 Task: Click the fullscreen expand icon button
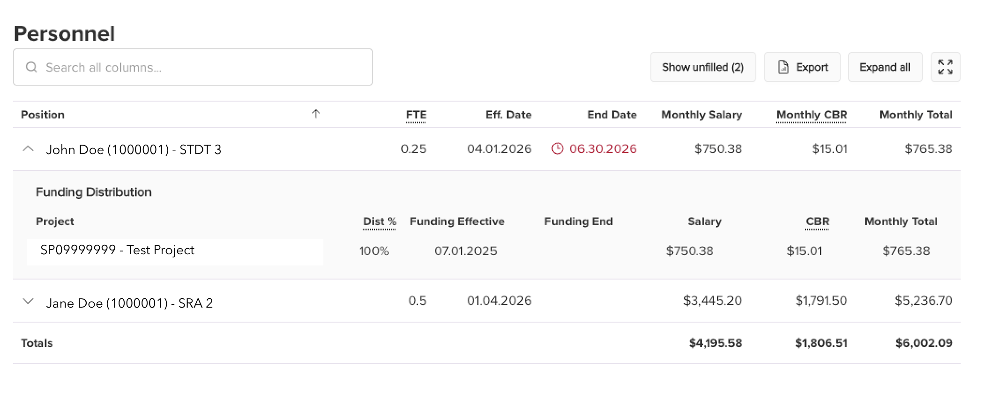945,67
